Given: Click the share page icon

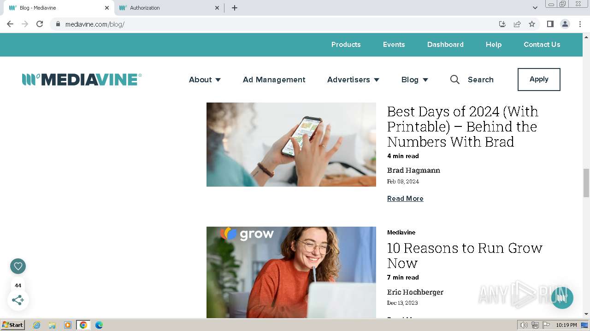Looking at the screenshot, I should tap(517, 24).
